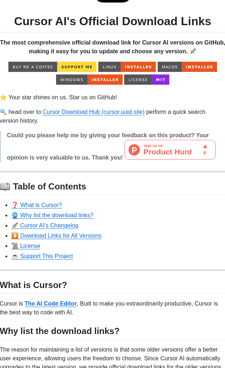225x368 pixels.
Task: Click the question mark icon beside What is Cursor
Action: 15,205
